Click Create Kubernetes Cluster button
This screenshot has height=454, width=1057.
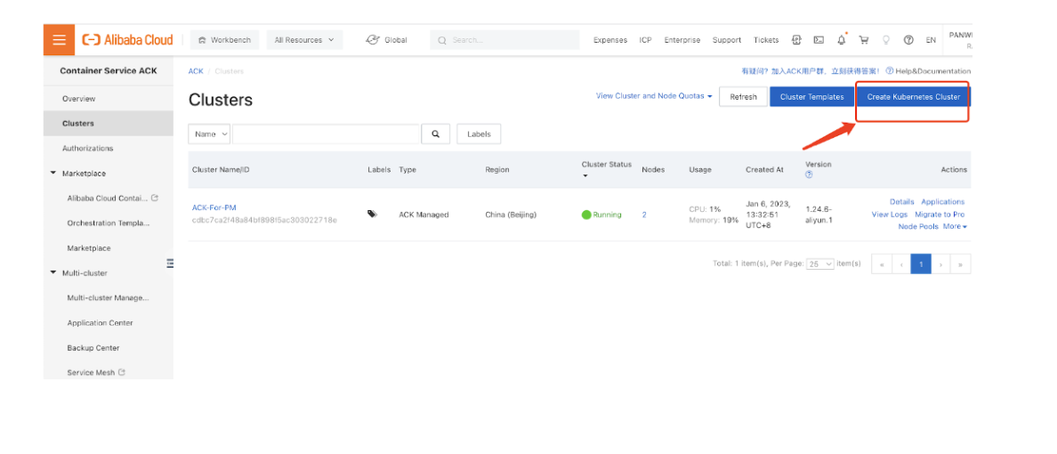coord(913,97)
